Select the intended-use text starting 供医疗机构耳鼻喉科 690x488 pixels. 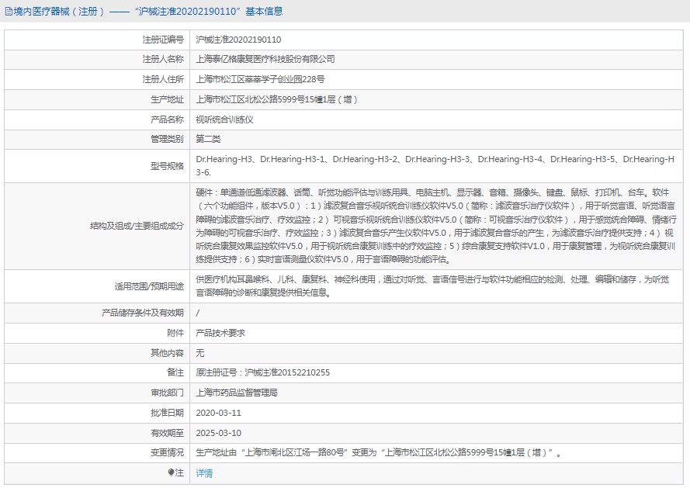(x=432, y=286)
